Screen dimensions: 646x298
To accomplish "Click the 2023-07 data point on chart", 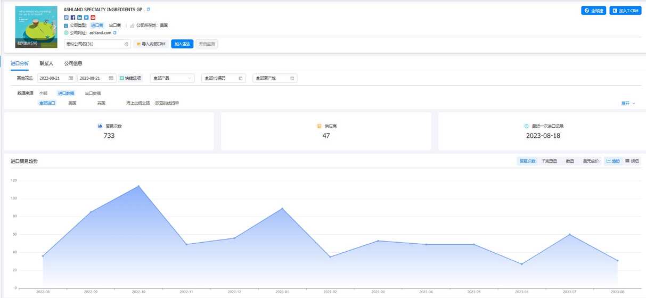I will click(x=569, y=234).
